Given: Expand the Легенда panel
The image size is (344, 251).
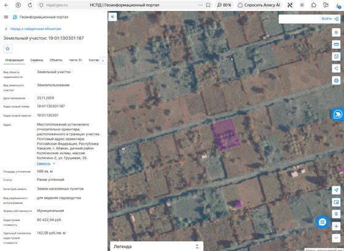Looking at the screenshot, I should point(157,246).
